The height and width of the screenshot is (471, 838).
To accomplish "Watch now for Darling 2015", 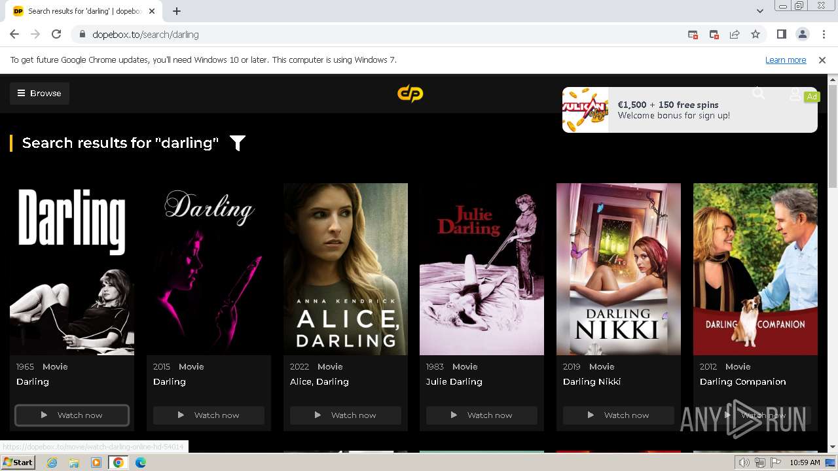I will coord(209,415).
